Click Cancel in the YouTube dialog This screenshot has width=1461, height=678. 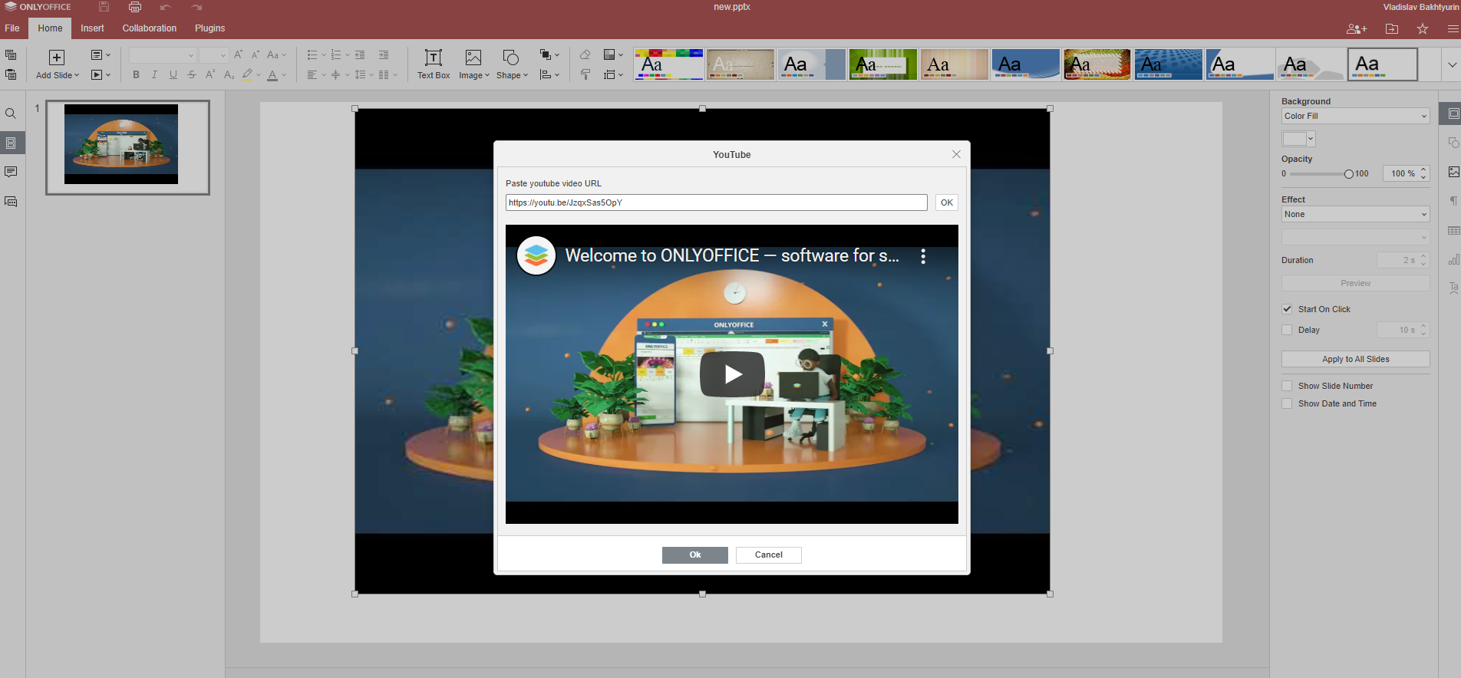768,555
